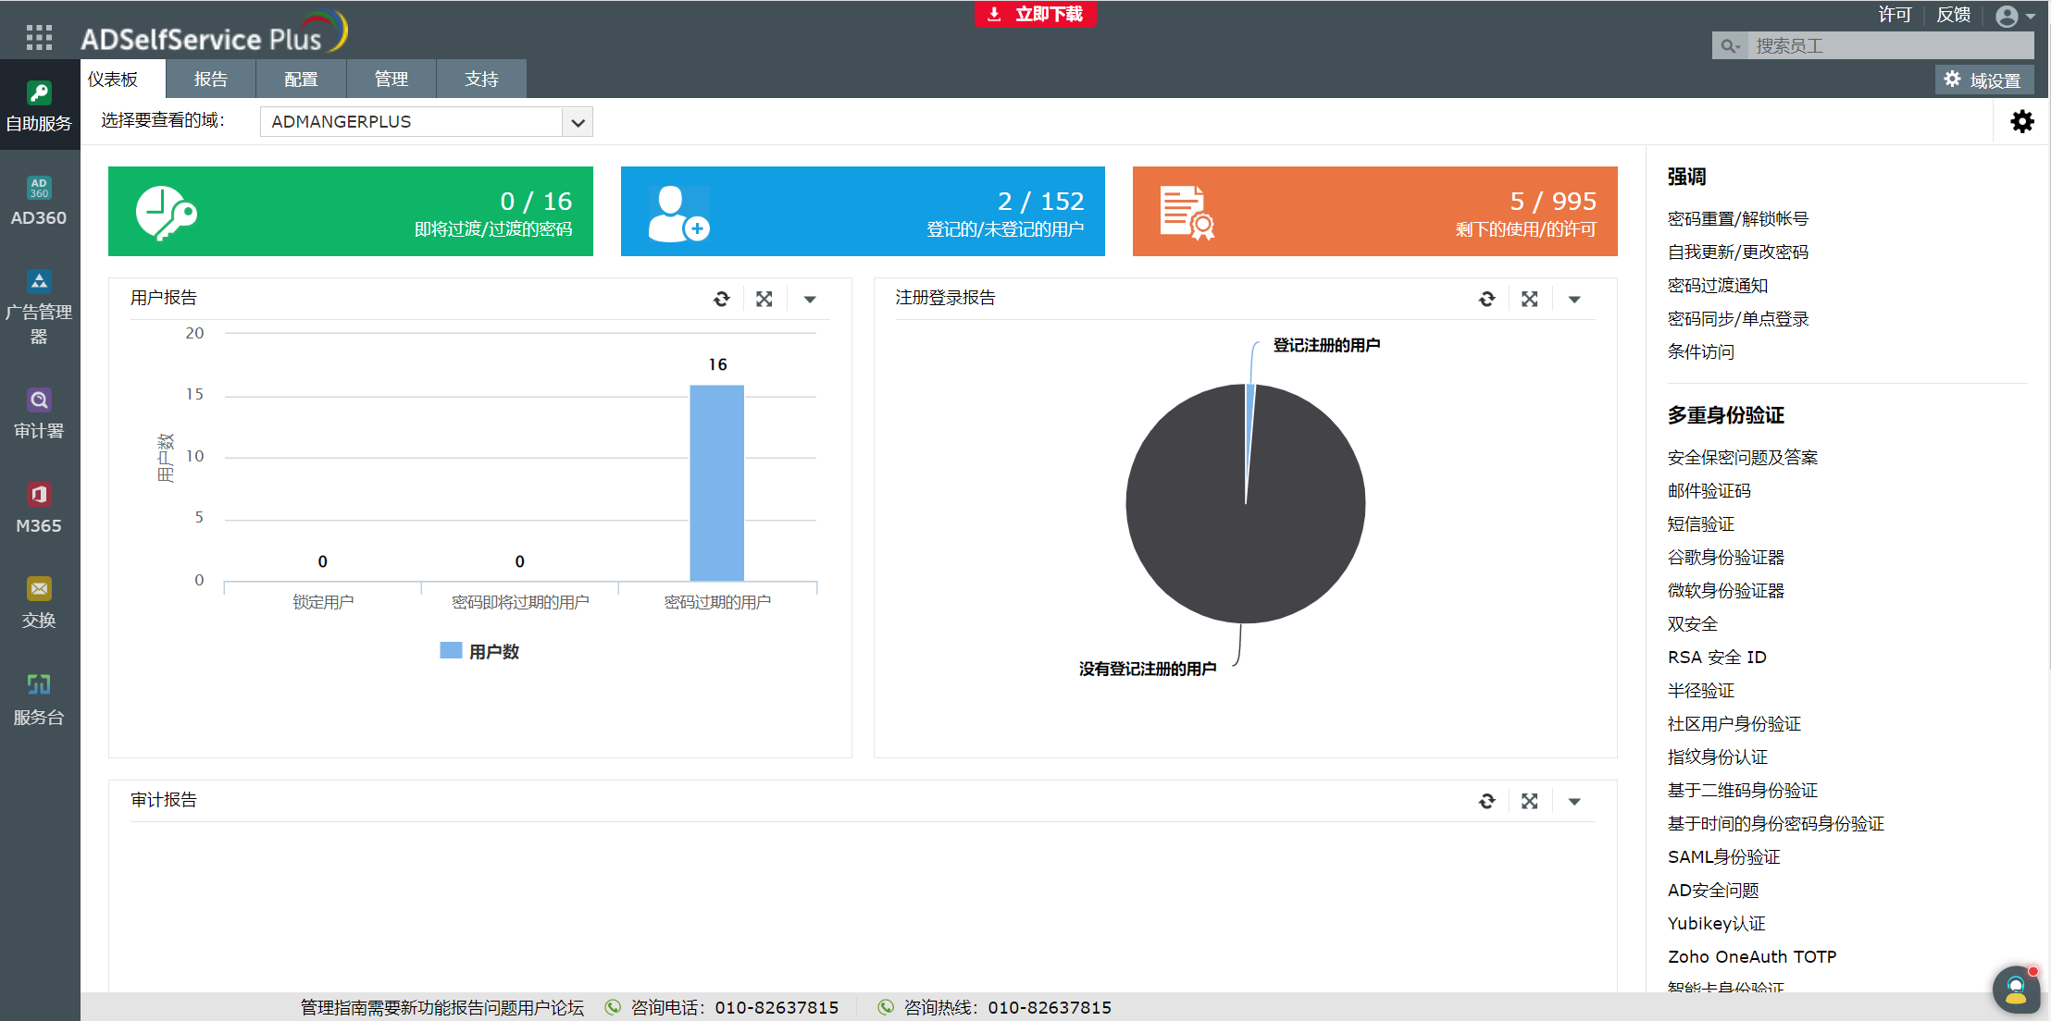Screen dimensions: 2051x1021
Task: Refresh the 用户报告 chart
Action: click(x=722, y=299)
